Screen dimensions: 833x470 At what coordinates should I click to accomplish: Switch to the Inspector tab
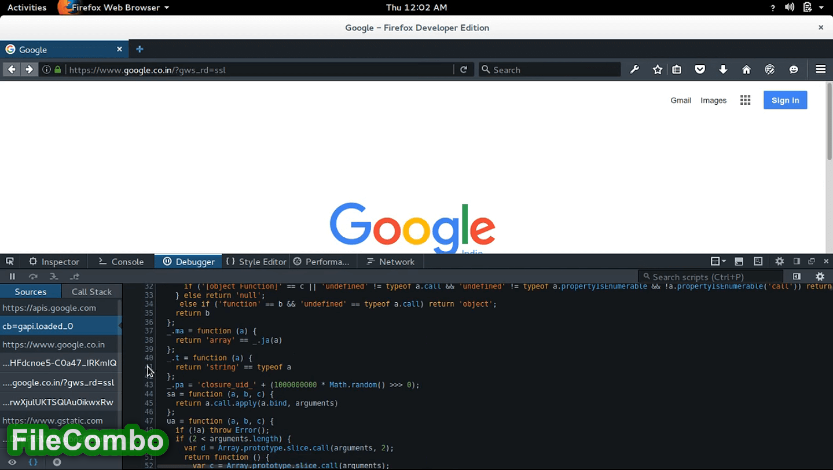[54, 262]
